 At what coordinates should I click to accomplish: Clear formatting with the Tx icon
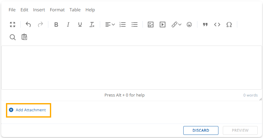pos(92,25)
